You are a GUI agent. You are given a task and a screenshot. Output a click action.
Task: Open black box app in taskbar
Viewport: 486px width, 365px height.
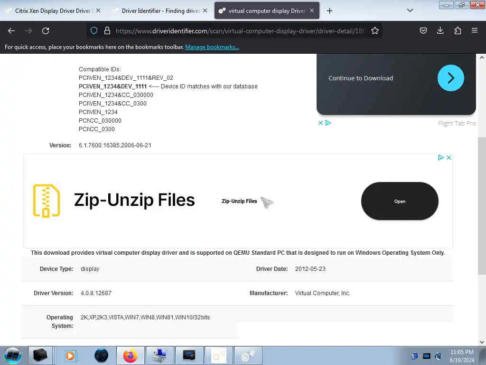coord(40,355)
